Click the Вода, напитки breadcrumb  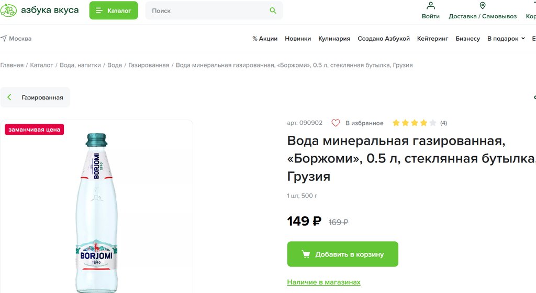point(80,65)
